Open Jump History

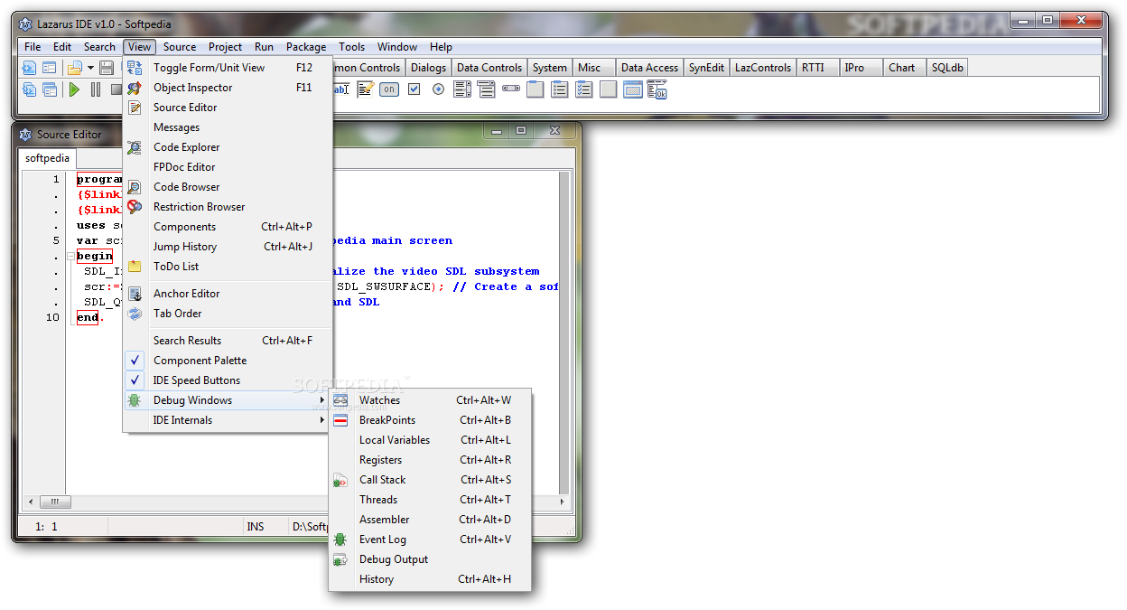point(228,247)
